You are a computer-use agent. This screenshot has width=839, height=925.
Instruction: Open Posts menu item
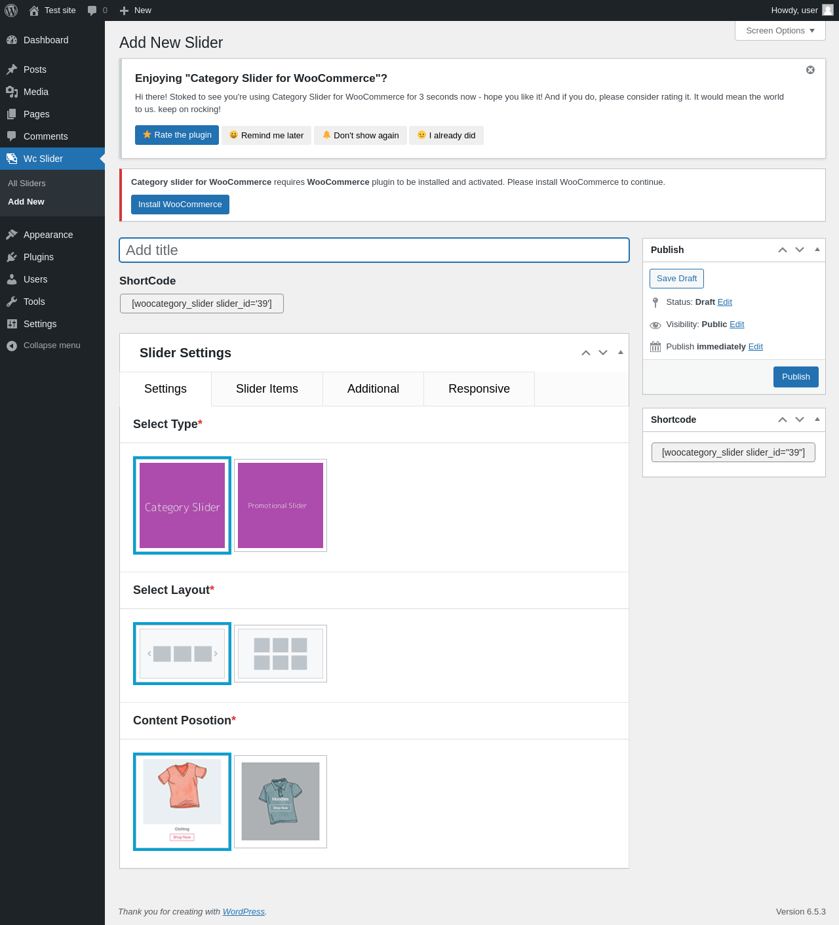click(52, 69)
